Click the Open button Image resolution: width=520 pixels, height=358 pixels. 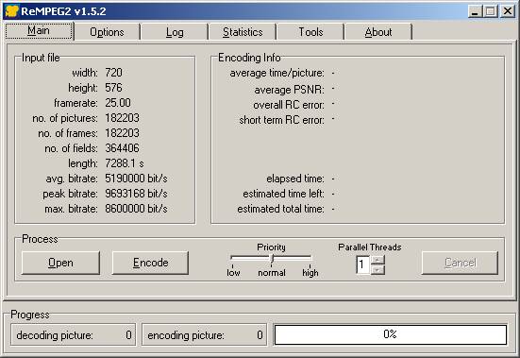point(60,263)
